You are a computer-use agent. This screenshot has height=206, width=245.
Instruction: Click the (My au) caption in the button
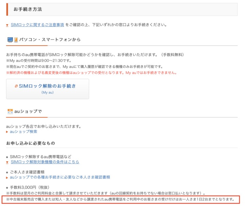pos(48,92)
